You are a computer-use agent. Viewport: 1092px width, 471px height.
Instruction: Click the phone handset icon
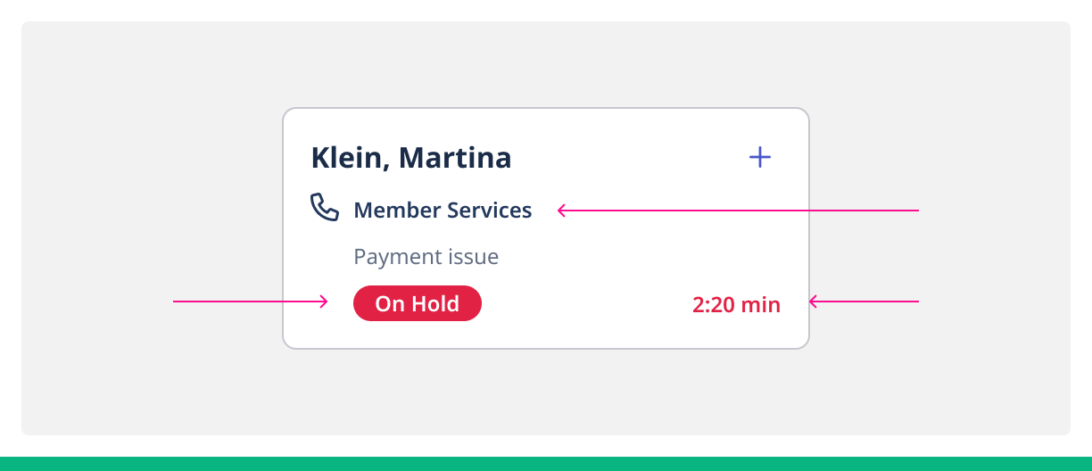[x=325, y=207]
